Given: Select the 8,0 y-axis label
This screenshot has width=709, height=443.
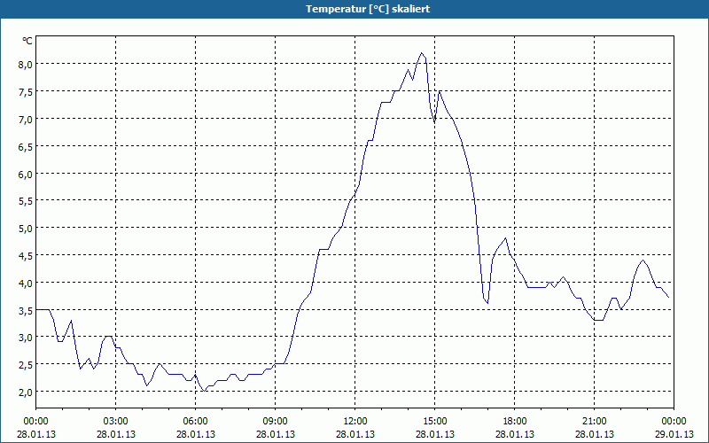Looking at the screenshot, I should 26,64.
